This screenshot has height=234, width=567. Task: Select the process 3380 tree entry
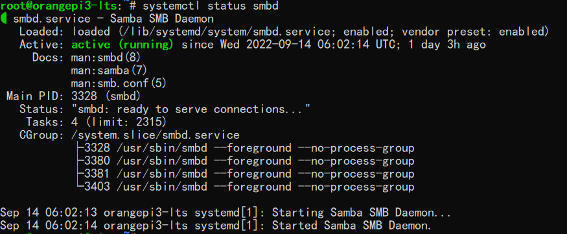coord(246,161)
